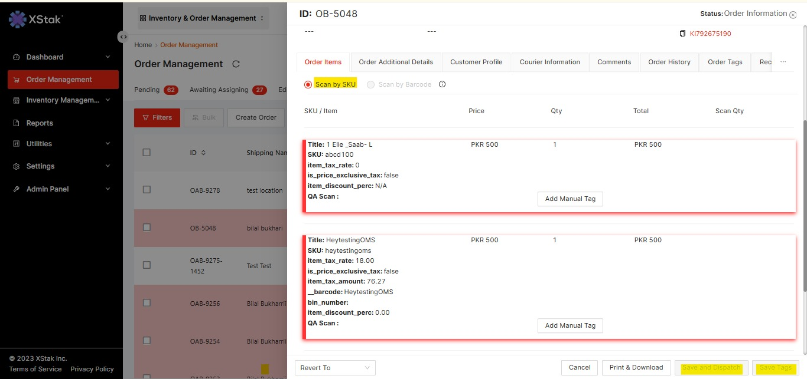Click Add Manual Tag for SKU abcd100
The image size is (807, 379).
[x=570, y=199]
